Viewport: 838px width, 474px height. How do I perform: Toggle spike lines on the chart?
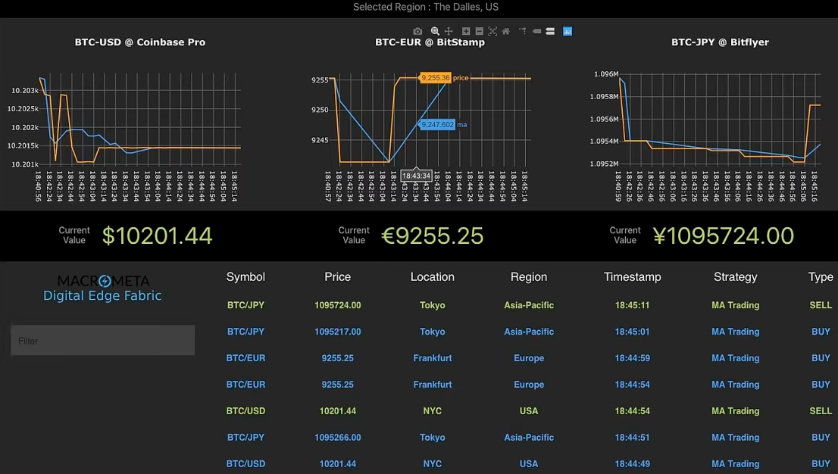[523, 31]
